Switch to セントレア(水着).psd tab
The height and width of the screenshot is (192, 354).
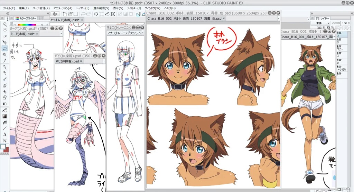[67, 20]
